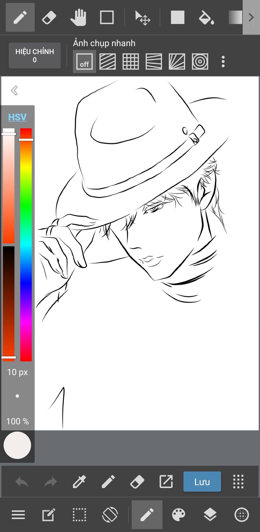Image resolution: width=260 pixels, height=532 pixels.
Task: Open the color palette panel
Action: coord(178,515)
